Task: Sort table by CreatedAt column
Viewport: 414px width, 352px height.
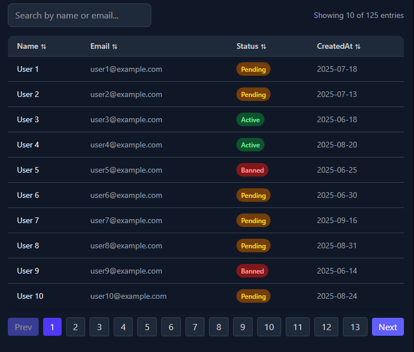Action: 338,47
